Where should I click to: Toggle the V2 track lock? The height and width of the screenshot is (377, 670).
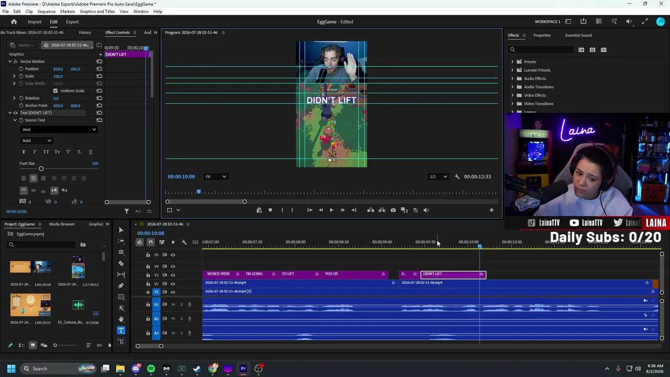point(148,283)
